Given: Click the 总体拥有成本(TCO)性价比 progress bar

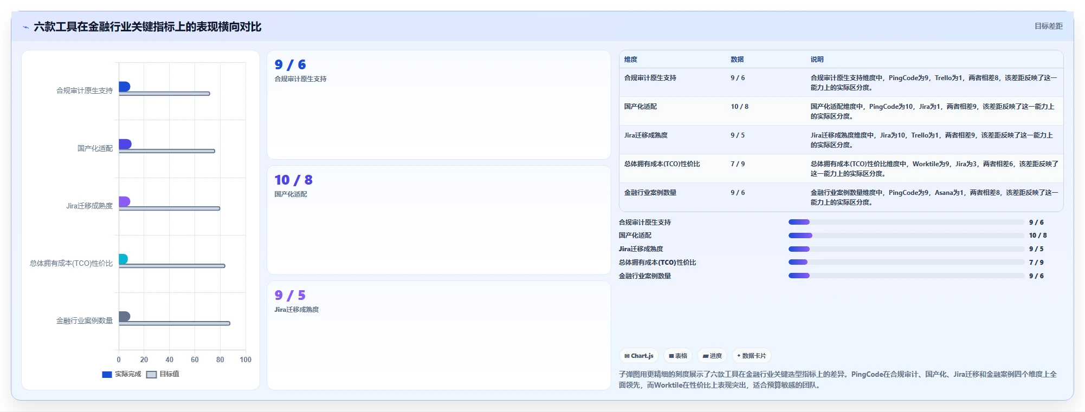Looking at the screenshot, I should (x=906, y=262).
